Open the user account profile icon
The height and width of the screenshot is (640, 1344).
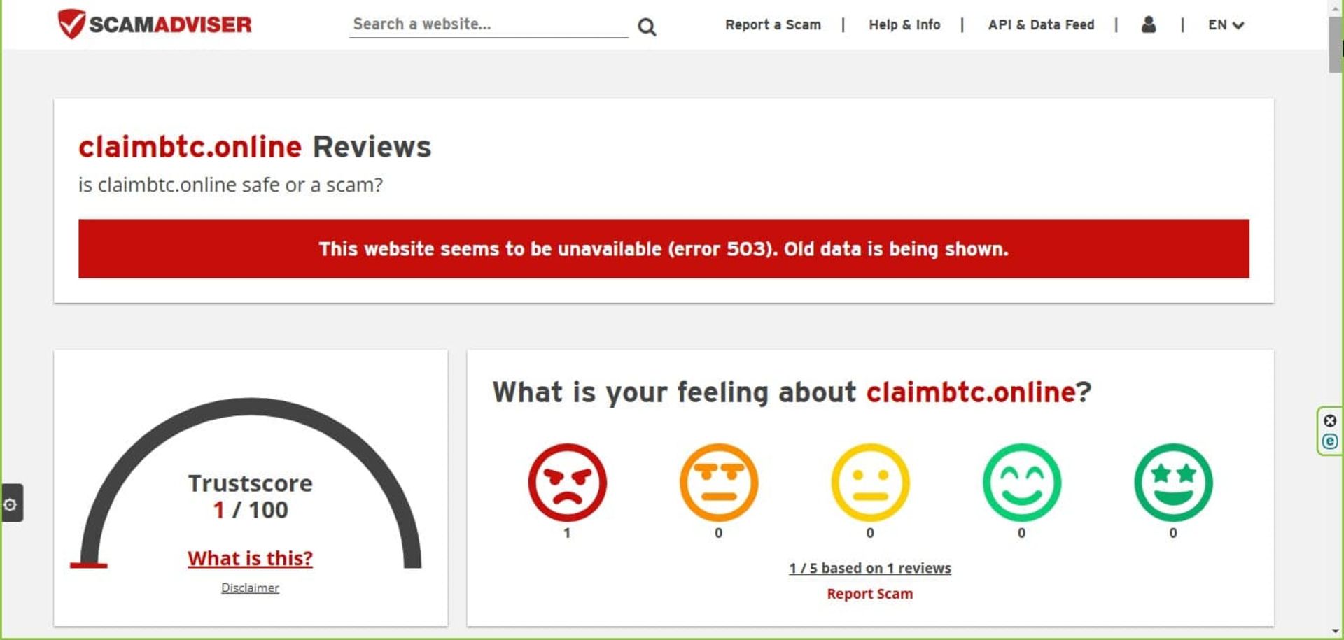(x=1148, y=25)
